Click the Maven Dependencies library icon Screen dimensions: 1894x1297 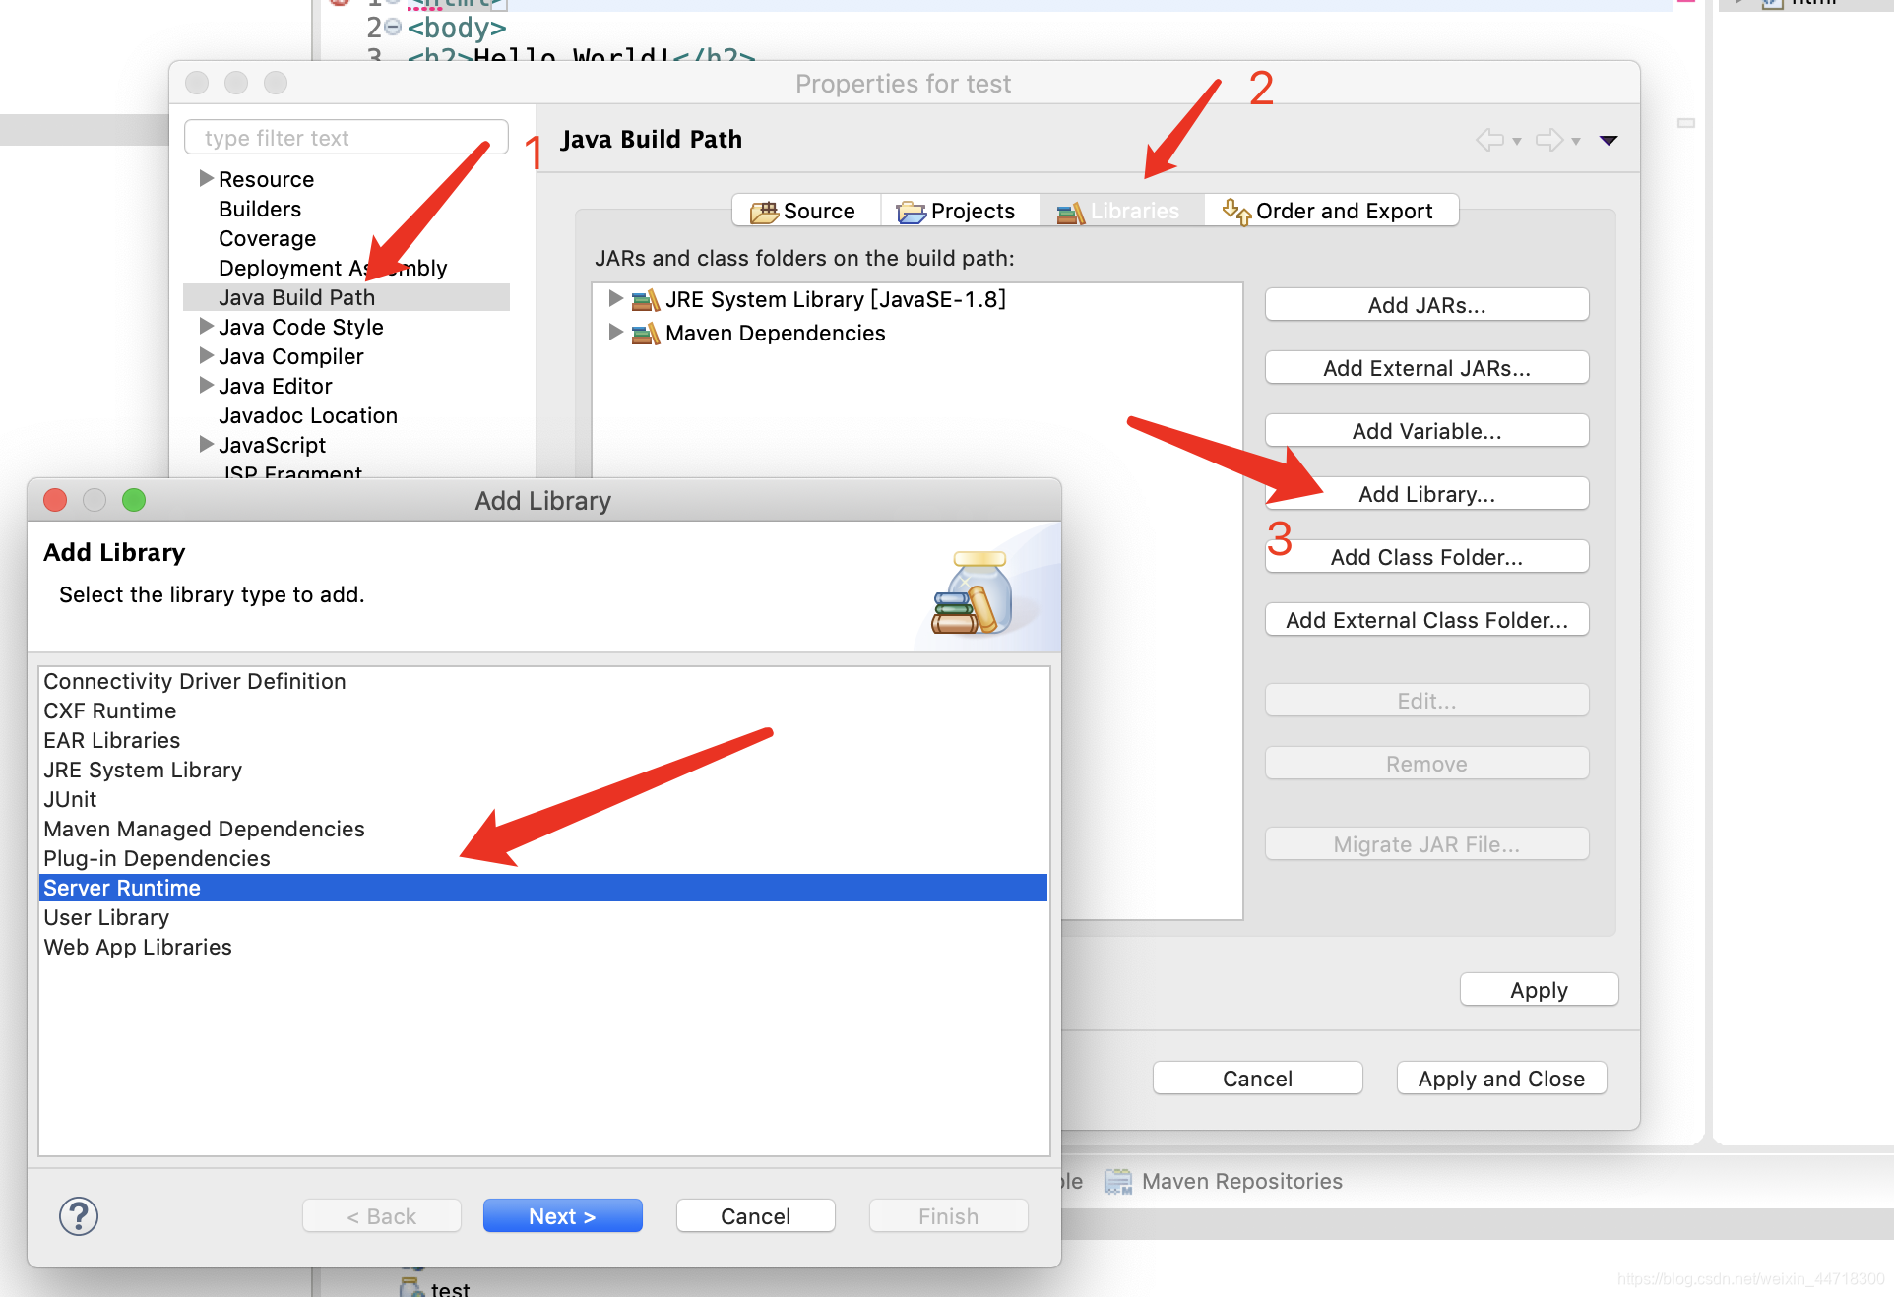pyautogui.click(x=646, y=334)
